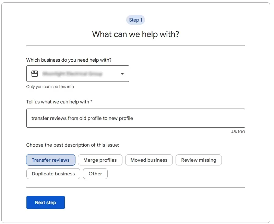Image resolution: width=274 pixels, height=224 pixels.
Task: Click the divider line under the heading
Action: (x=135, y=45)
